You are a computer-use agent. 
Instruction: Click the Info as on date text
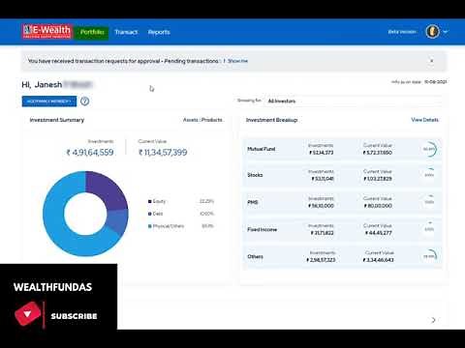(418, 82)
